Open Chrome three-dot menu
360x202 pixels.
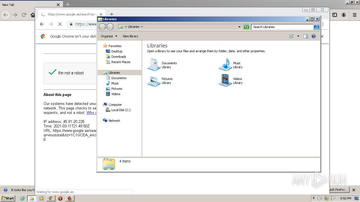[x=323, y=24]
